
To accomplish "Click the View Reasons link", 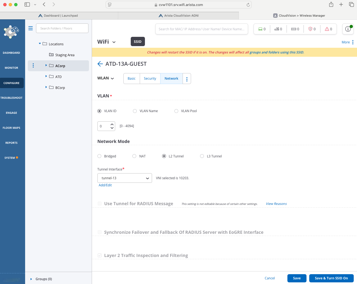I will 276,204.
